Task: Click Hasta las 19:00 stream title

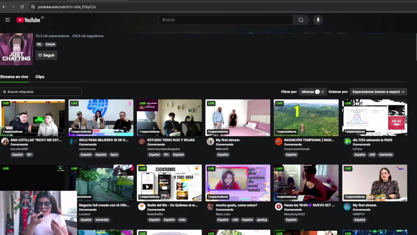Action: pos(309,205)
